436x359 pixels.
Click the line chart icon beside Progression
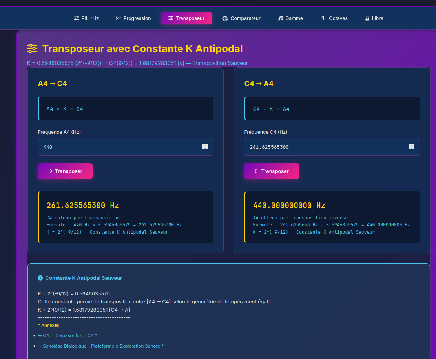click(x=119, y=18)
